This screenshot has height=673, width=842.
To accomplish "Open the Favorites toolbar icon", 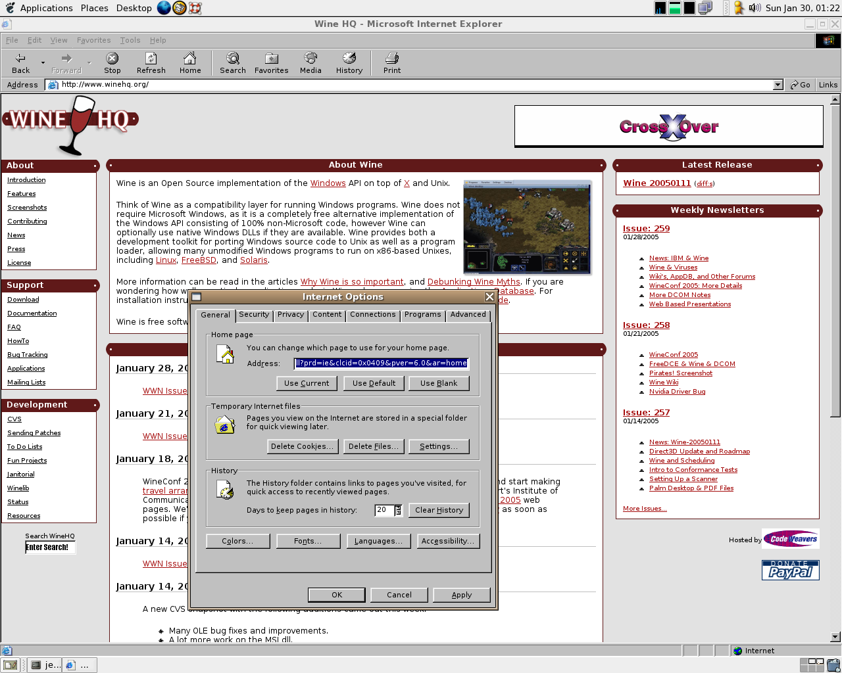I will coord(272,58).
